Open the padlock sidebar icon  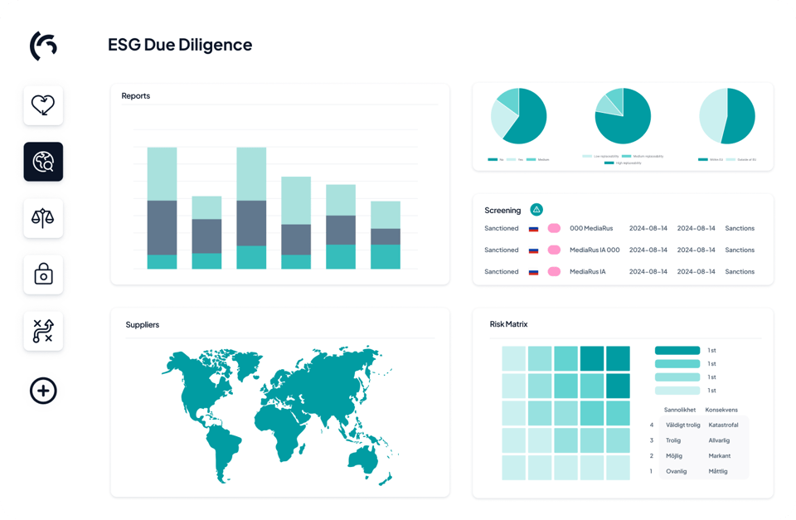coord(43,275)
